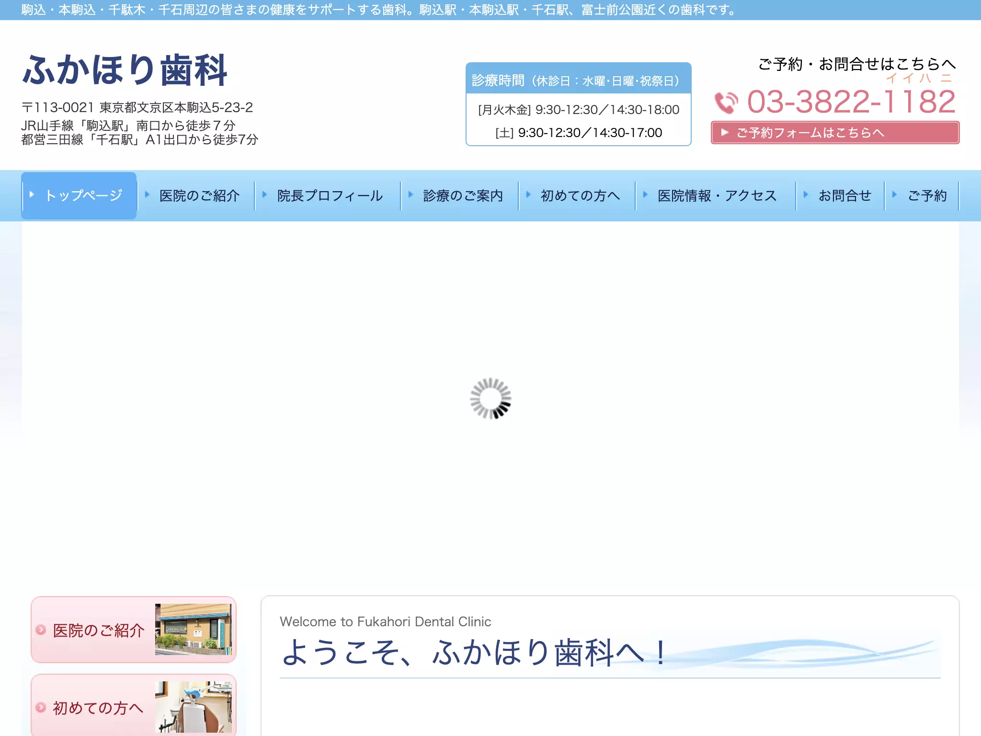The width and height of the screenshot is (981, 736).
Task: Click the arrow icon beside お問合せ
Action: tap(806, 195)
